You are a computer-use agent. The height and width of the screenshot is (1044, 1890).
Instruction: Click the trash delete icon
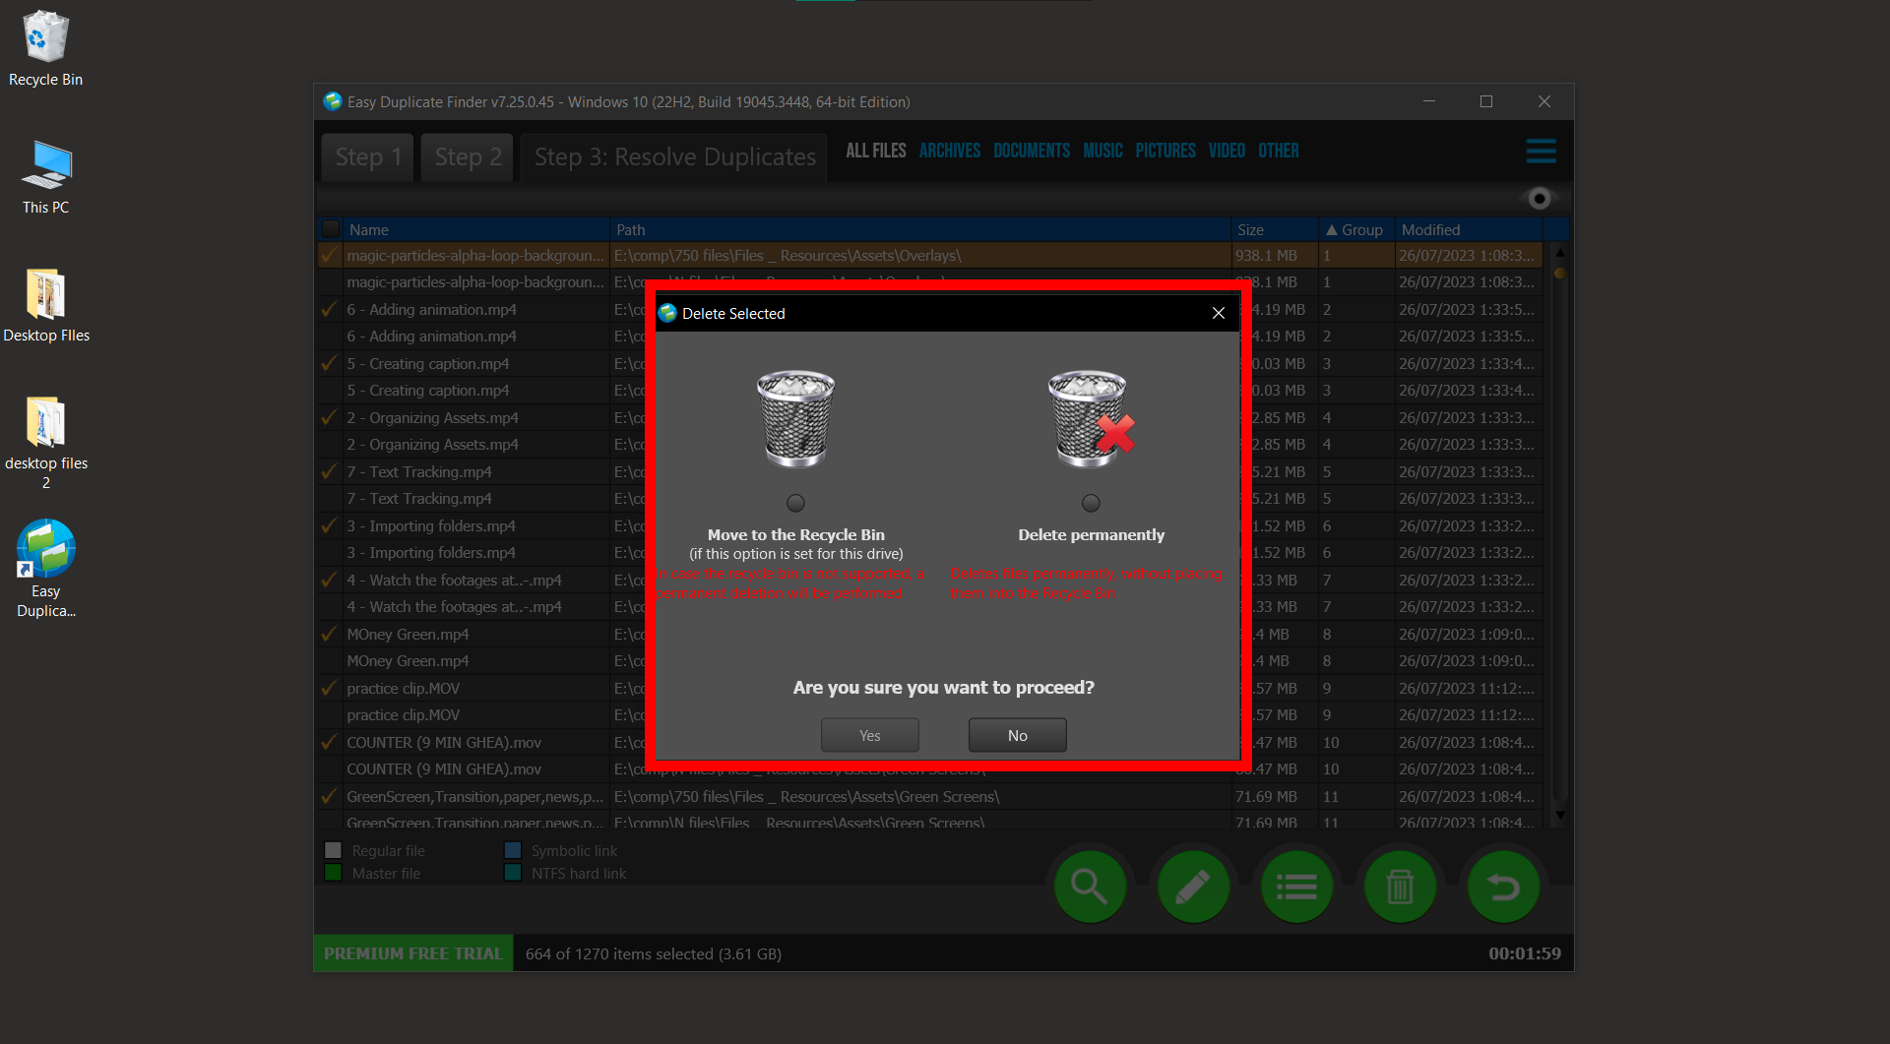click(1400, 886)
